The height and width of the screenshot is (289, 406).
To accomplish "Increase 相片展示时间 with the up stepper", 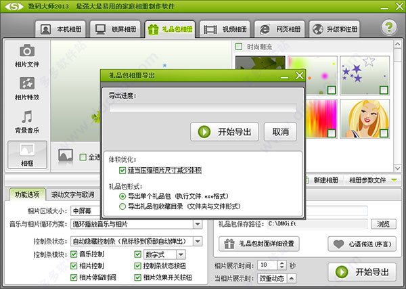I will point(281,263).
